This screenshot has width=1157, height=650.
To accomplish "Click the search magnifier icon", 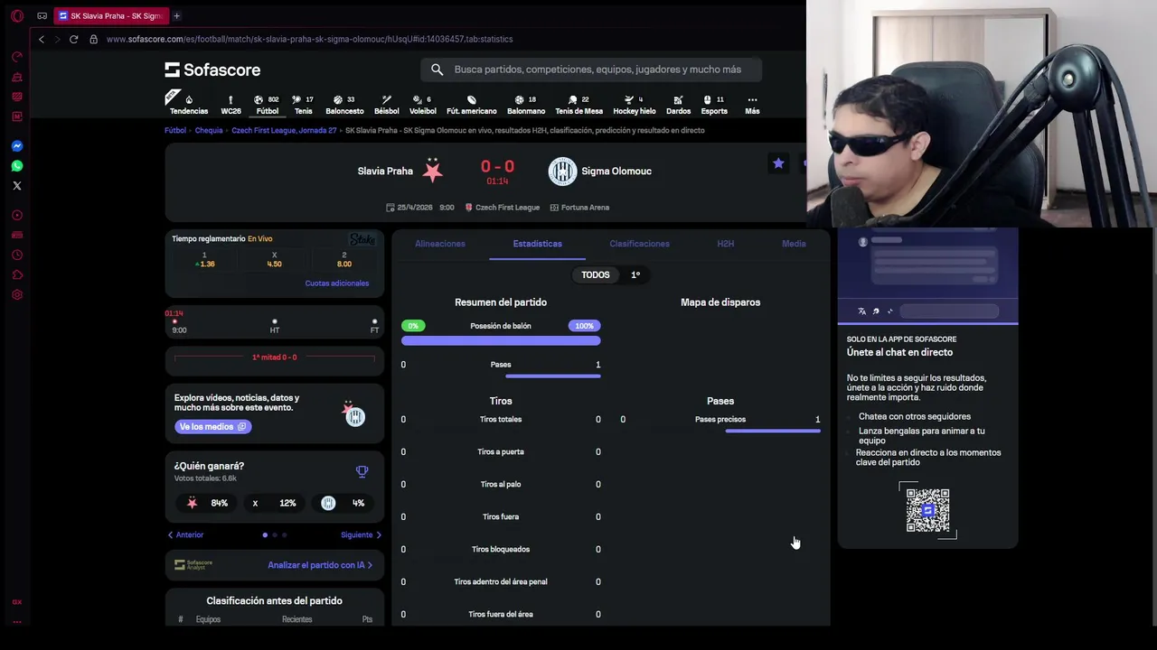I will coord(437,70).
